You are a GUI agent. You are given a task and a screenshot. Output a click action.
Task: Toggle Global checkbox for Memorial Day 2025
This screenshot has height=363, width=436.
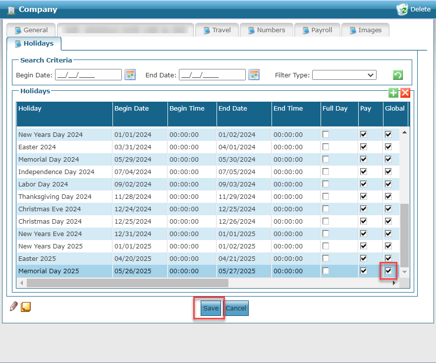tap(388, 271)
